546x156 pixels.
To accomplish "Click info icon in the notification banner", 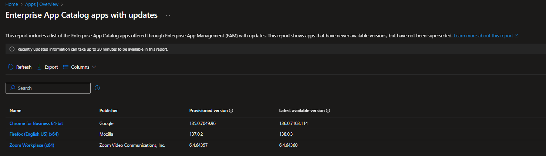I will coord(12,49).
